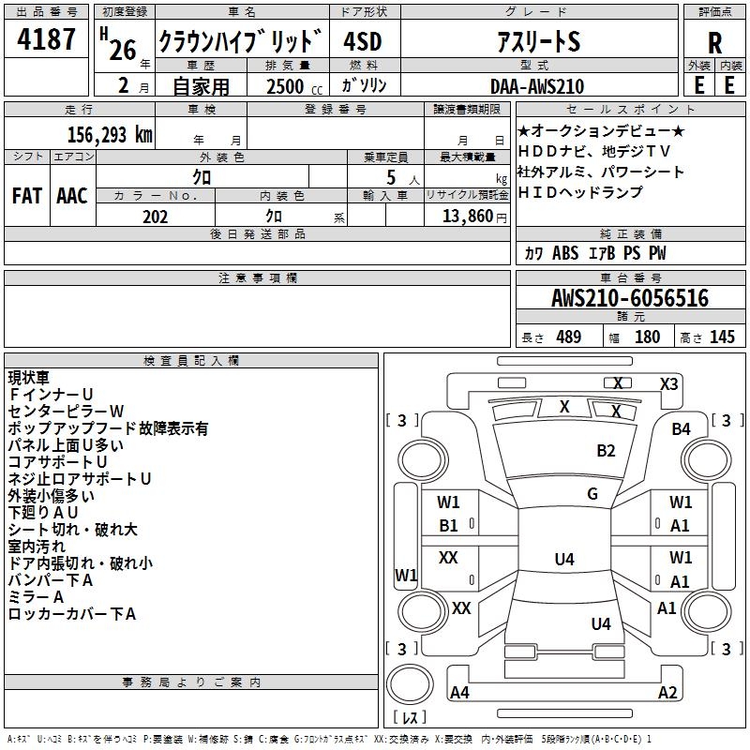Select note ネジ止コアサポートU
The width and height of the screenshot is (750, 750).
click(80, 479)
